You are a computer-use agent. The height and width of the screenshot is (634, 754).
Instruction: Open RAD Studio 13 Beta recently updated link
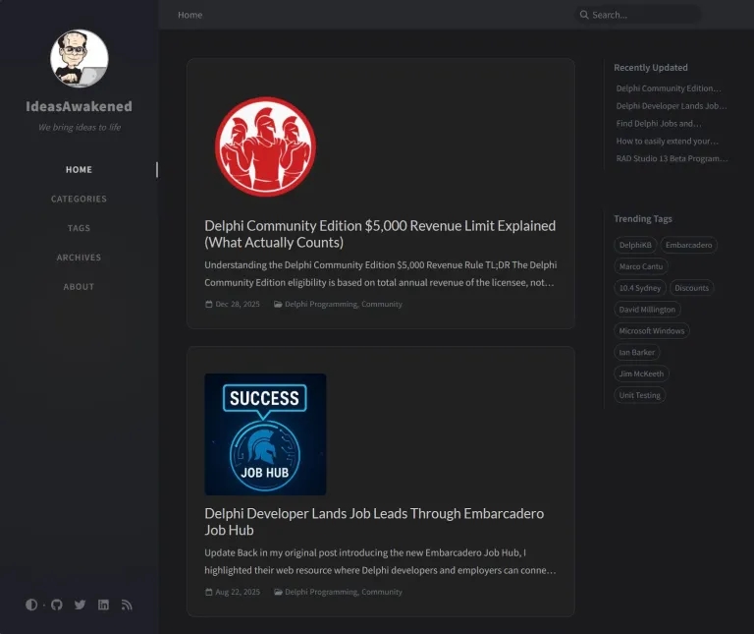672,158
